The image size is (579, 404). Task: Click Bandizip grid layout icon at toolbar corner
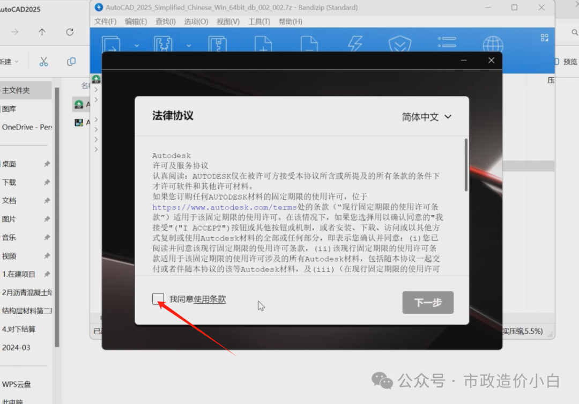(544, 38)
